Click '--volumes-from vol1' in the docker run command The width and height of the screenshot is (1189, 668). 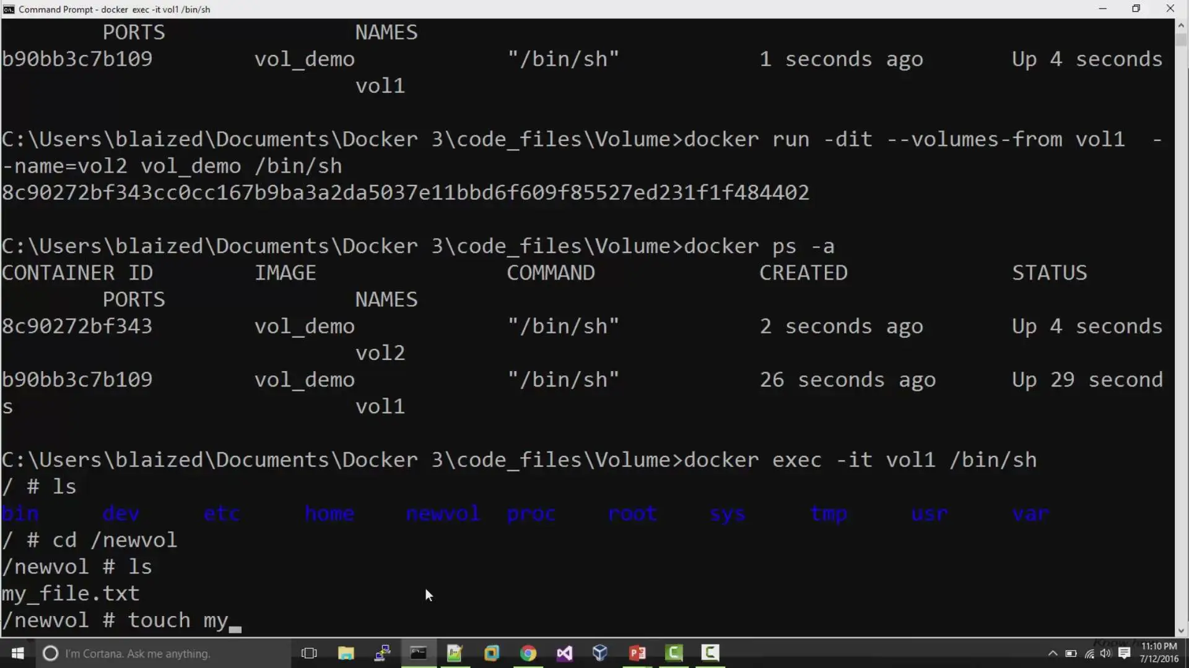tap(1005, 140)
